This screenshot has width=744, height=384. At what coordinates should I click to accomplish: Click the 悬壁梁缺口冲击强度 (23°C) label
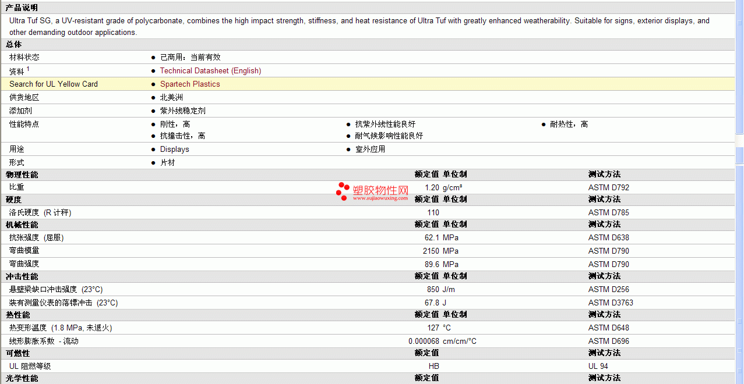tap(56, 289)
